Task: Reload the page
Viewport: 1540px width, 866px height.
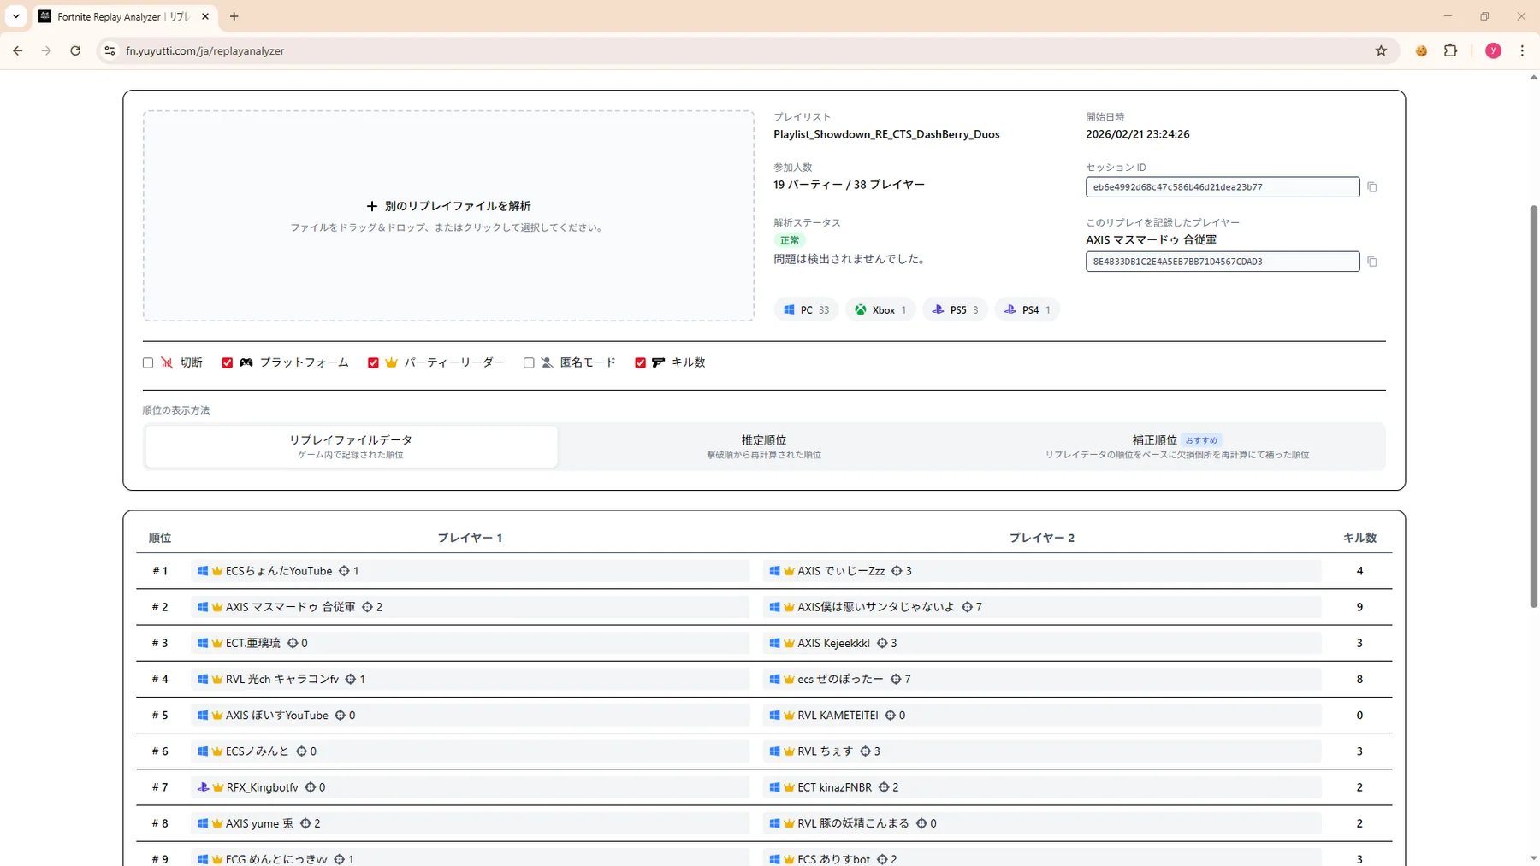Action: pyautogui.click(x=75, y=50)
